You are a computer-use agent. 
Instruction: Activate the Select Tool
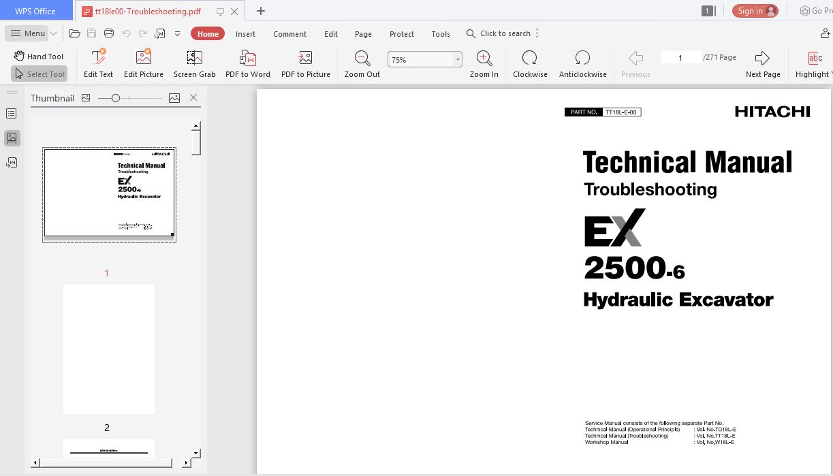(x=39, y=74)
